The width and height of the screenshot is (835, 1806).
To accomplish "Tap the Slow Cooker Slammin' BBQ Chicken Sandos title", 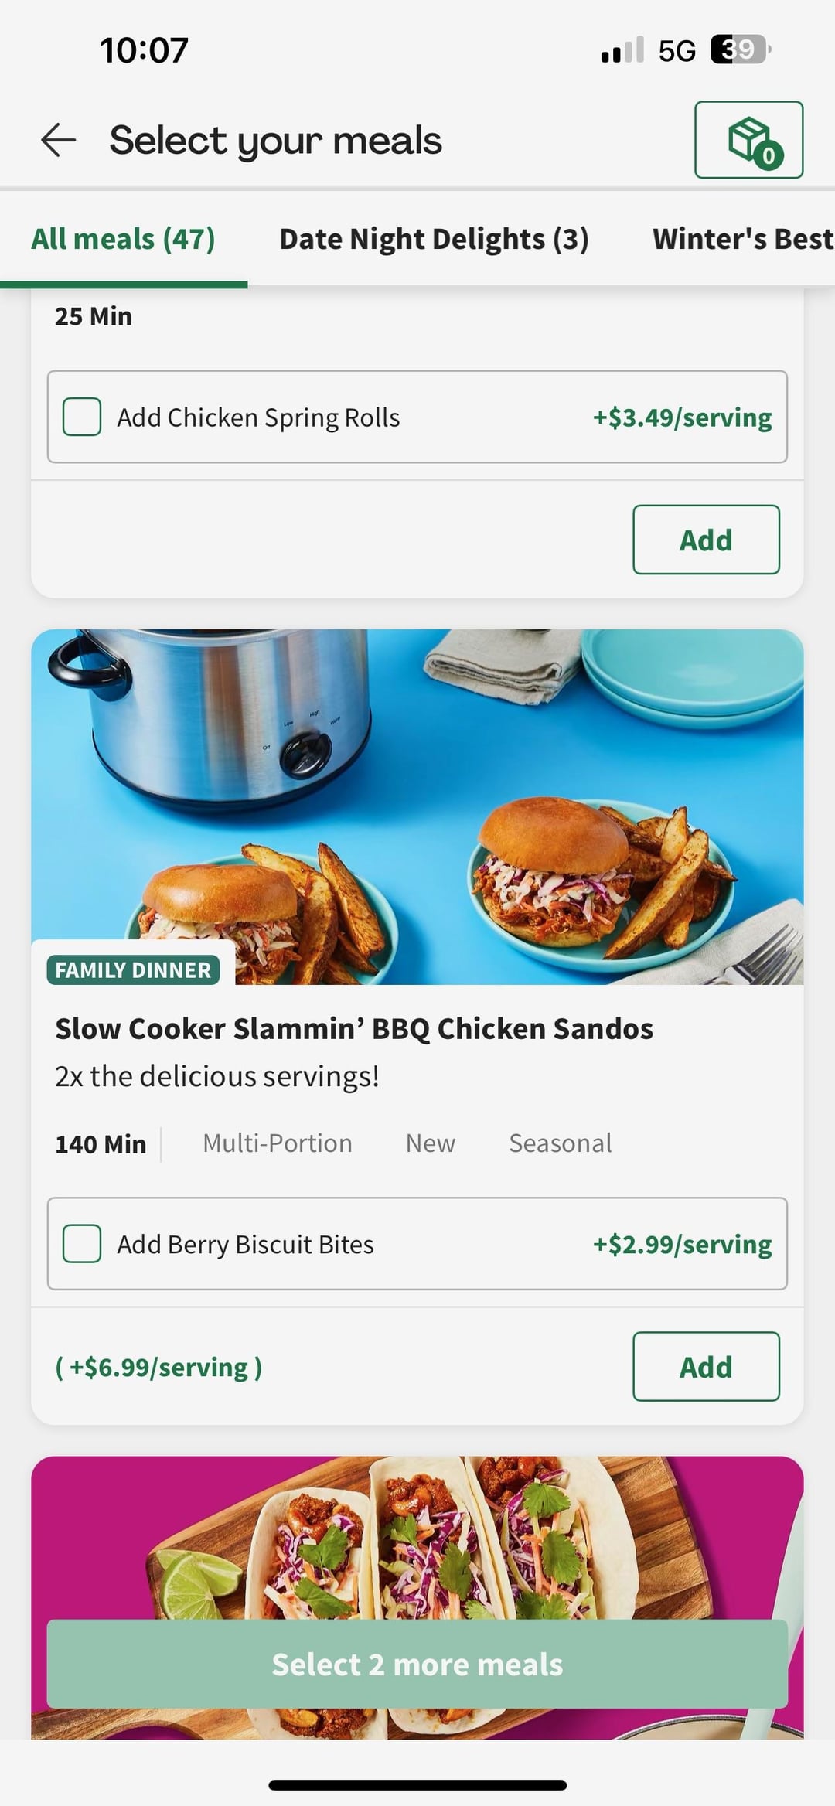I will (x=354, y=1029).
